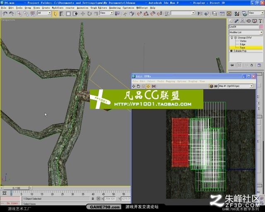
Task: Select the Bind to Space Warp tool
Action: click(33, 14)
